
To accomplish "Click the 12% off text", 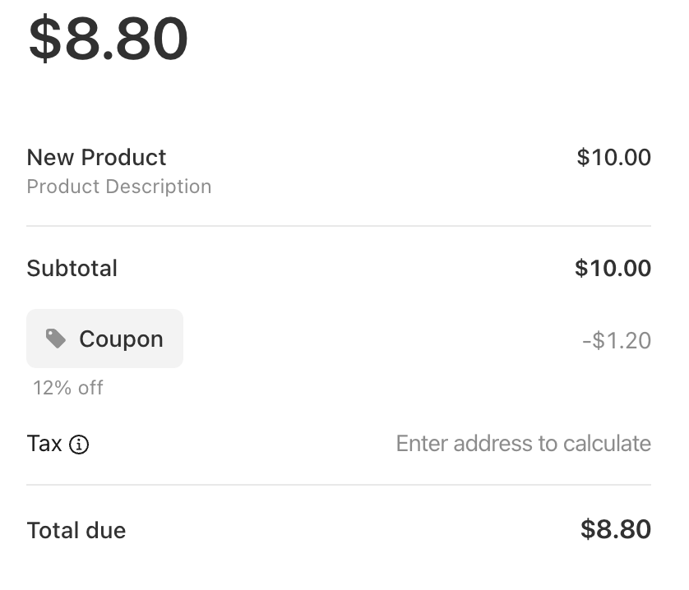I will tap(68, 388).
